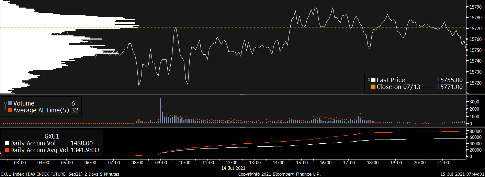This screenshot has height=177, width=485.
Task: Click the 15-Jul-2021 07:44:01 timestamp
Action: (x=462, y=174)
